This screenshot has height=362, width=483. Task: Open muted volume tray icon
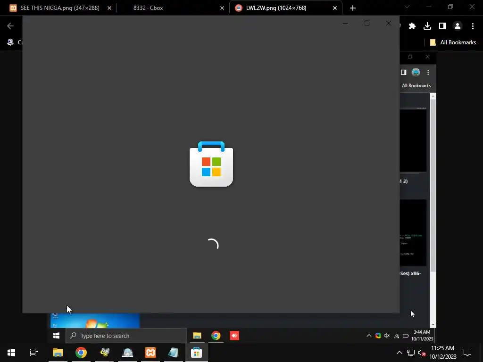[x=422, y=353]
